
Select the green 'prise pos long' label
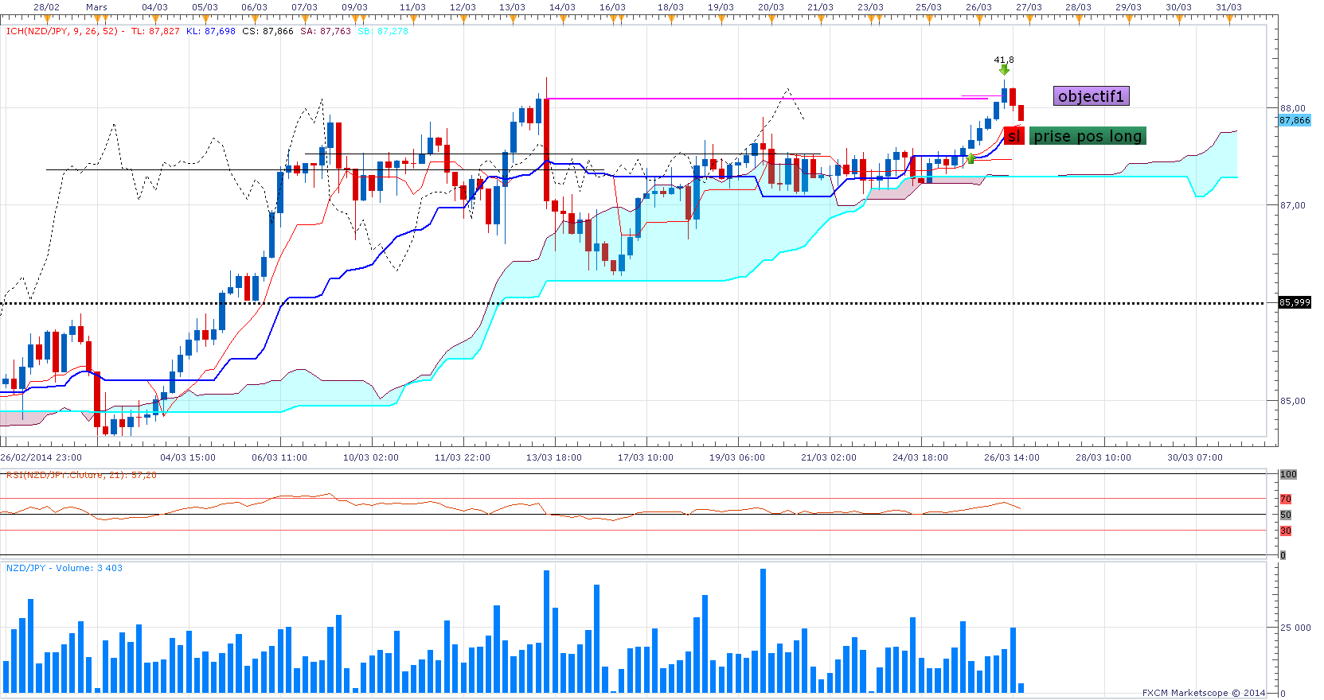point(1088,136)
